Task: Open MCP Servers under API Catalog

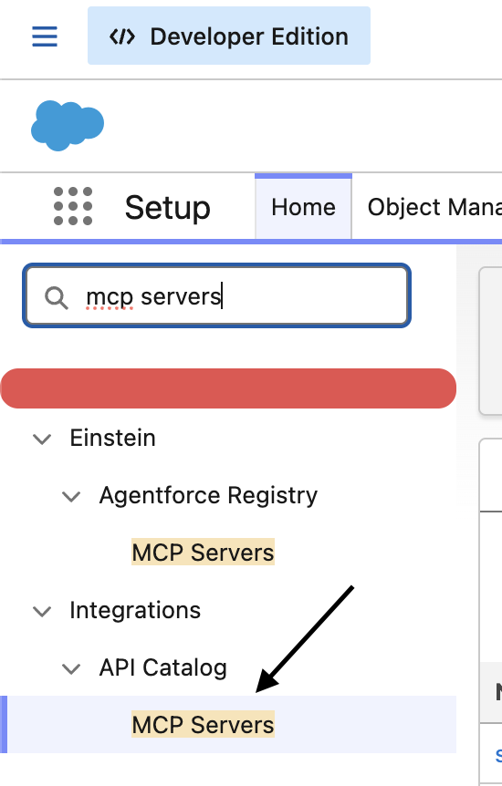Action: click(203, 724)
